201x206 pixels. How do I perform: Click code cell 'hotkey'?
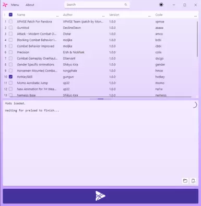click(x=160, y=77)
